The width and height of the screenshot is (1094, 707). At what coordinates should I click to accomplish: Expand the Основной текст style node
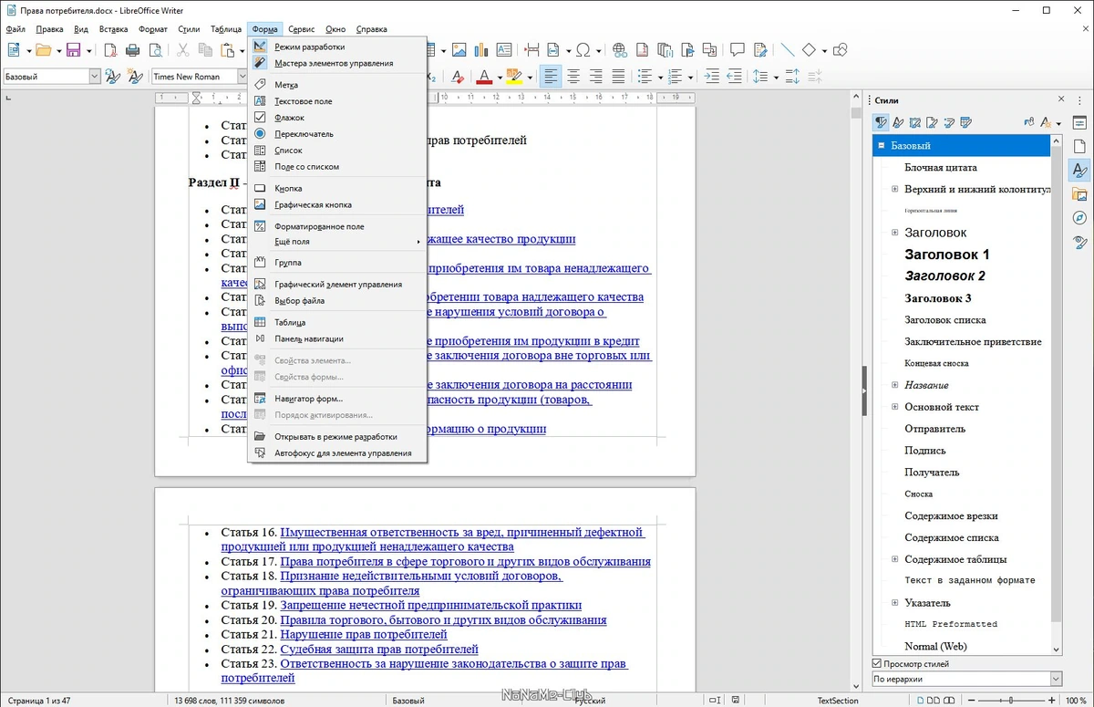pos(895,407)
